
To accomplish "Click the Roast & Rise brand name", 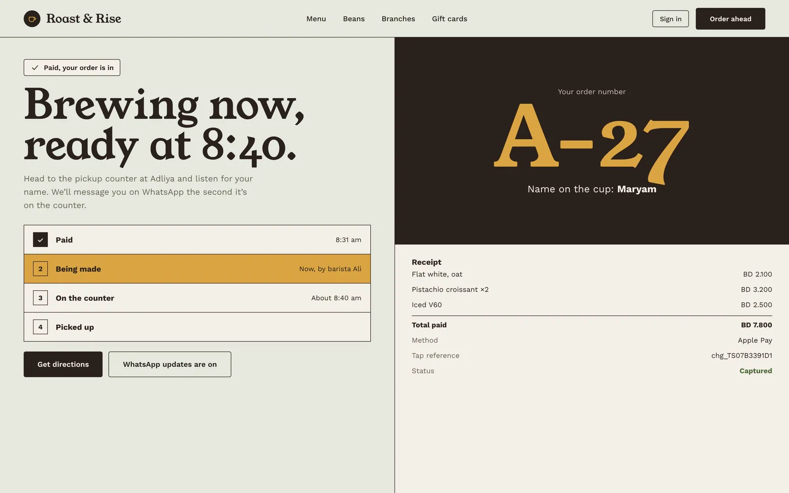I will pos(84,19).
